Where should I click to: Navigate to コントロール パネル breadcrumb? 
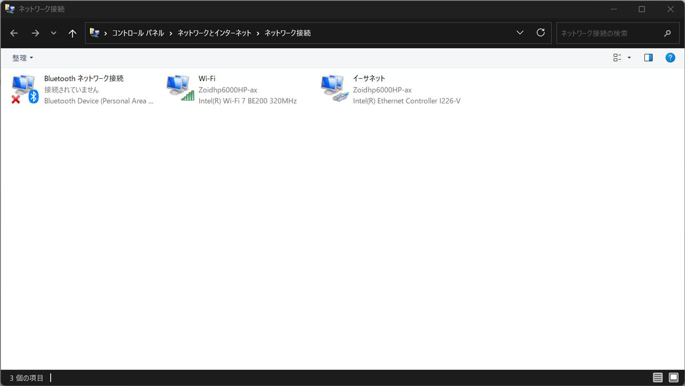[138, 33]
